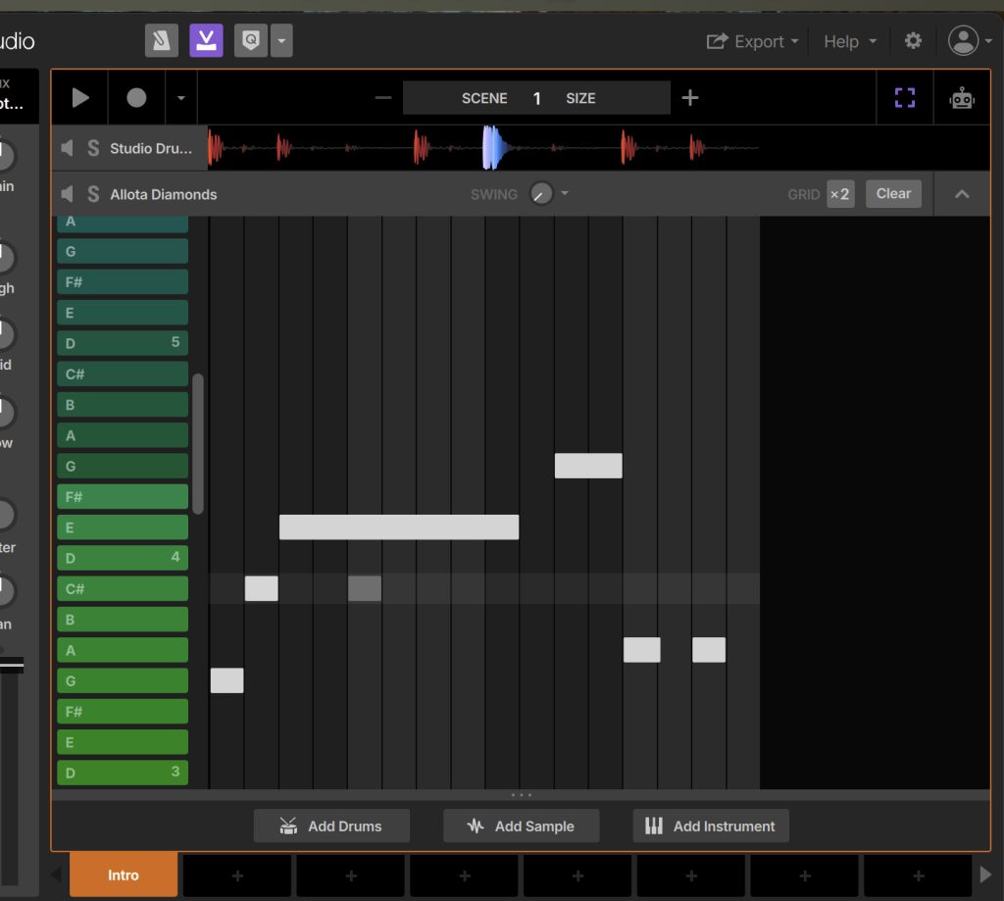Viewport: 1004px width, 901px height.
Task: Decrease scene size with minus button
Action: point(383,98)
